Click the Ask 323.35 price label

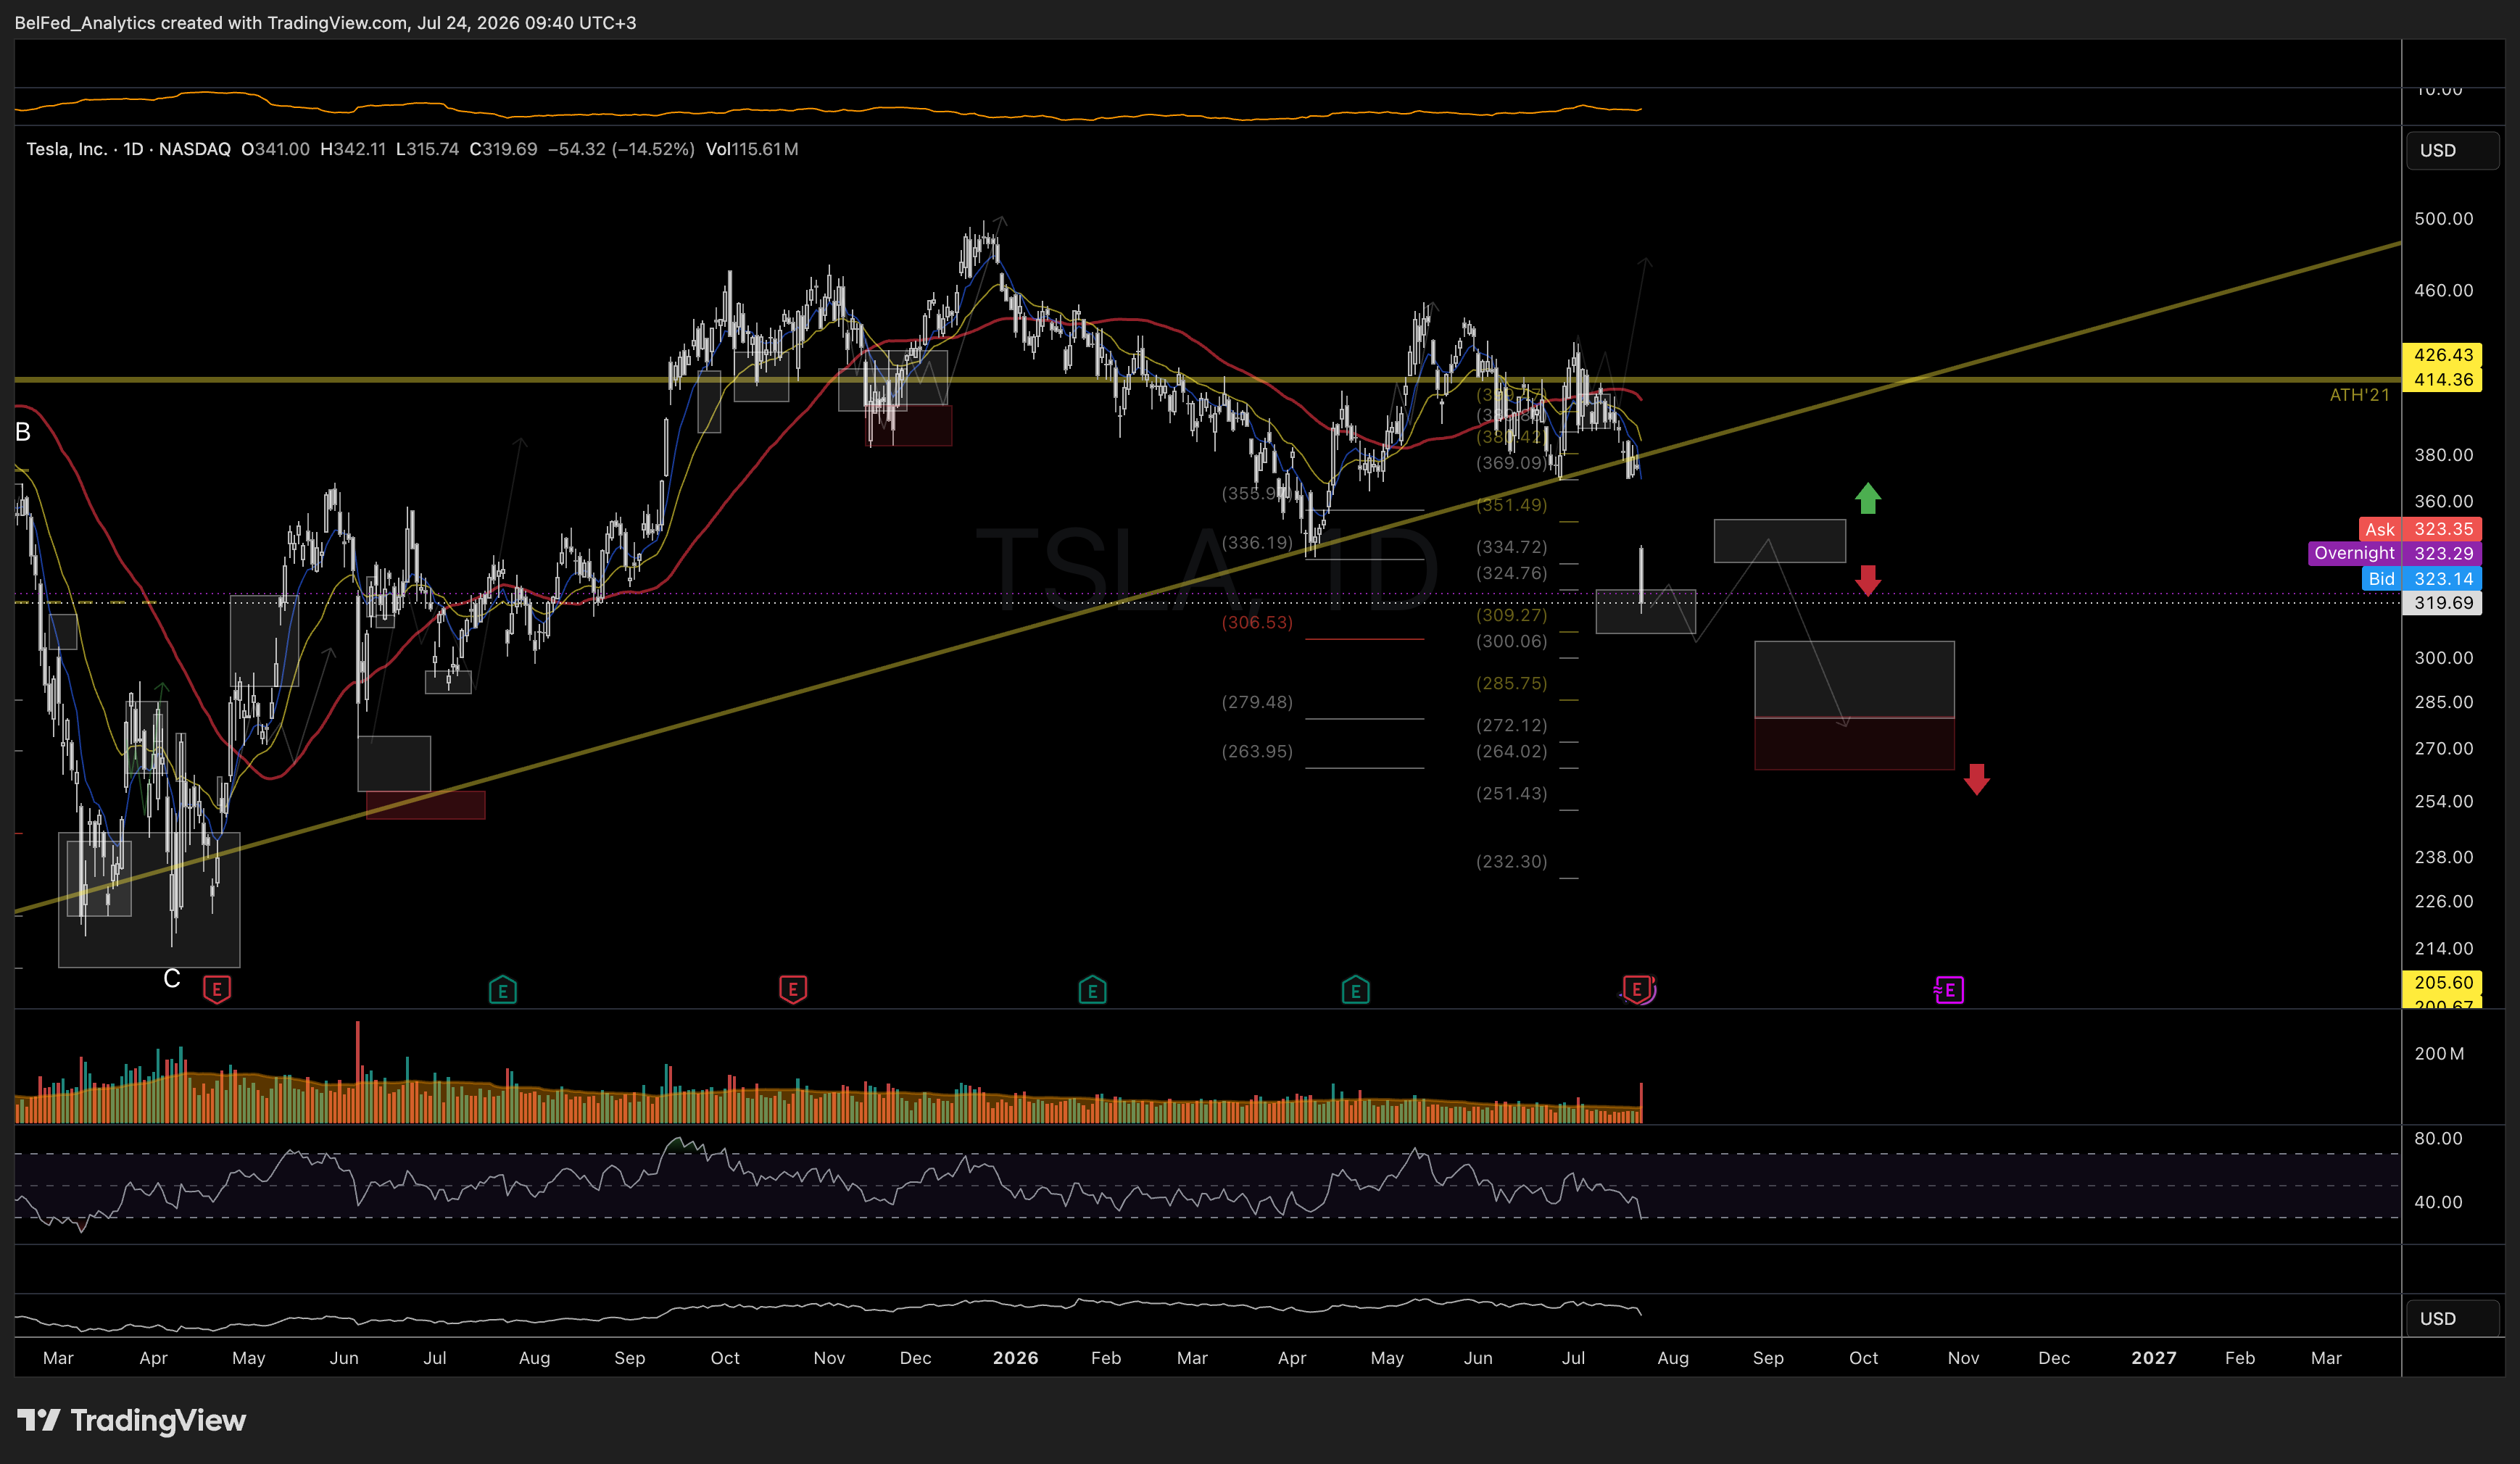tap(2419, 529)
